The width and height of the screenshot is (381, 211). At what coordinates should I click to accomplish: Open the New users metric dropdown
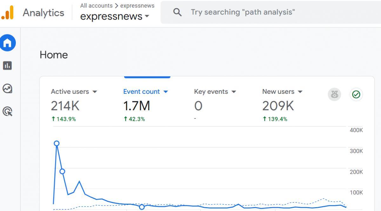point(300,92)
